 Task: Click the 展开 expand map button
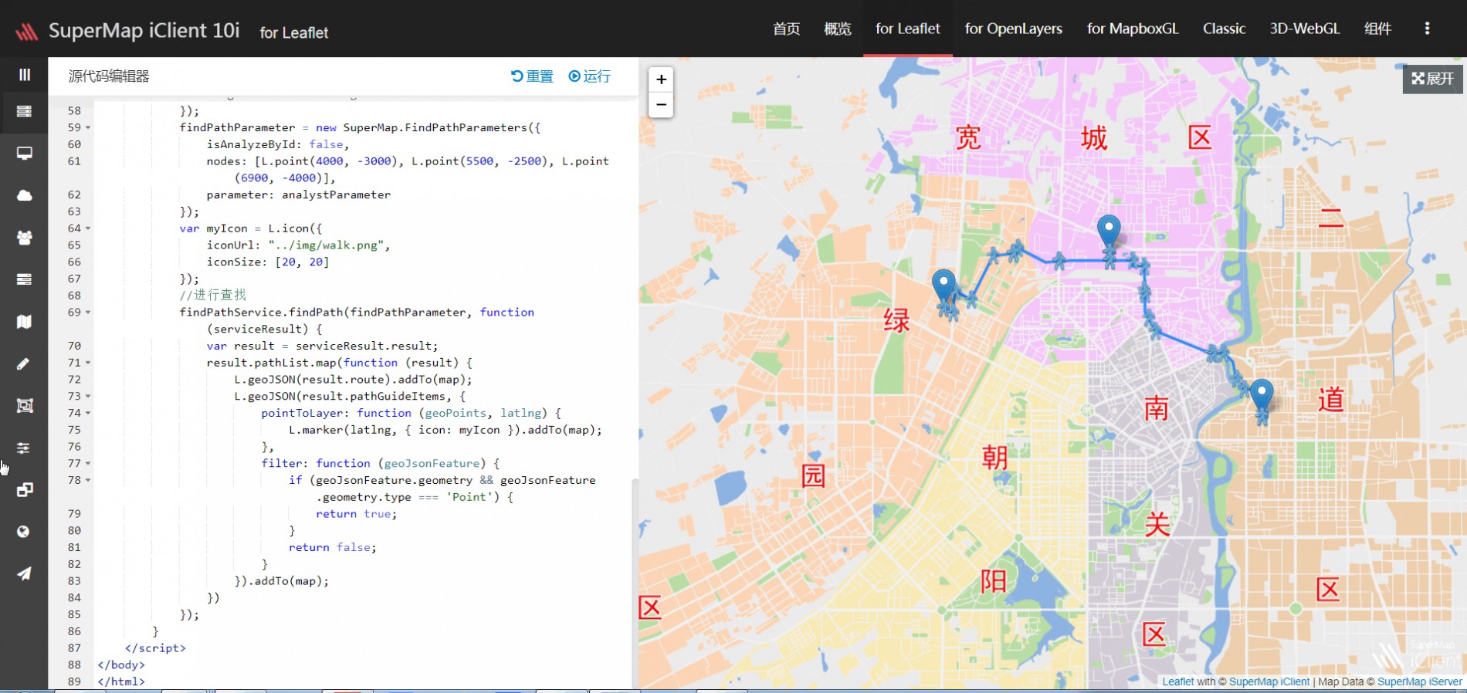coord(1433,79)
